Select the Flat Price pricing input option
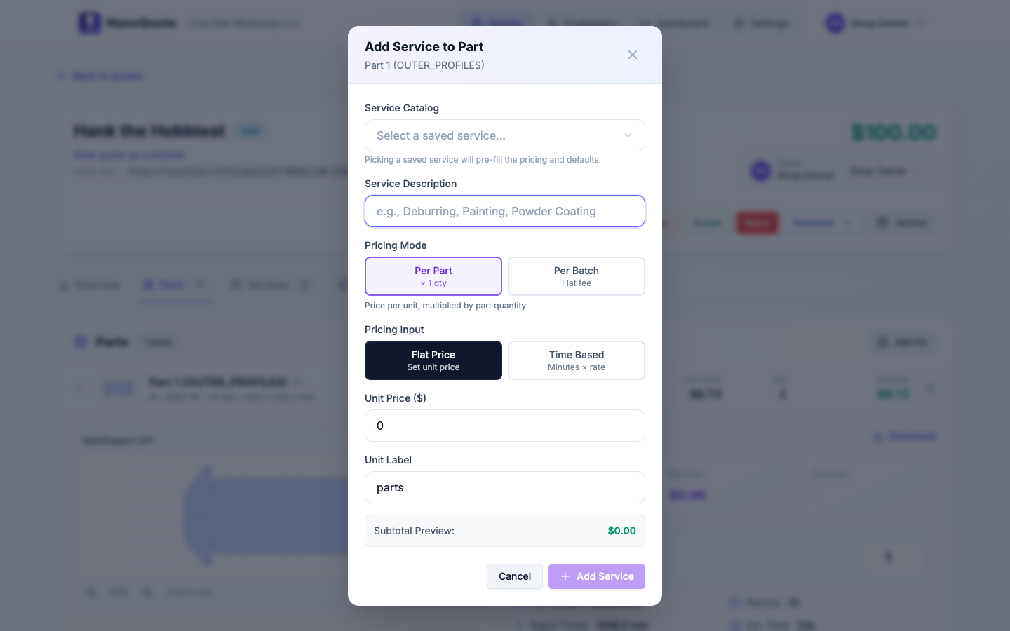1010x631 pixels. 433,360
